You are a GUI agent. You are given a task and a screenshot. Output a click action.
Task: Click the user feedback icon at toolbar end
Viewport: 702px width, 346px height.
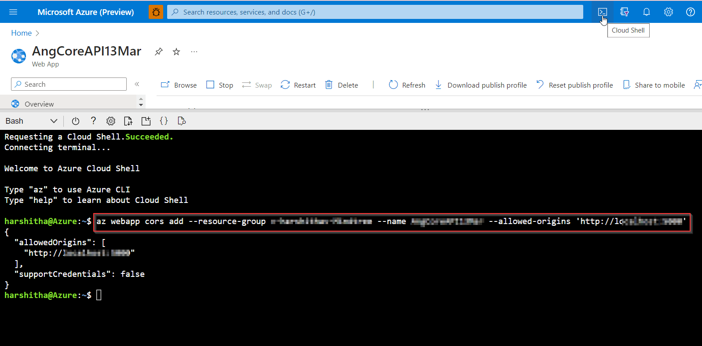(x=698, y=85)
